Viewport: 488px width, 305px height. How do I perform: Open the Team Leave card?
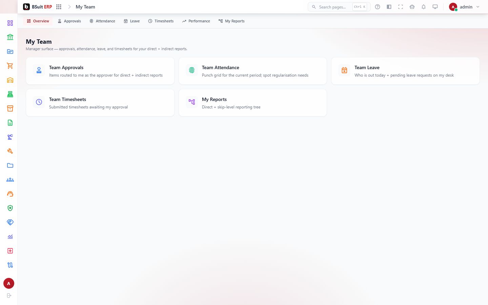[x=405, y=71]
